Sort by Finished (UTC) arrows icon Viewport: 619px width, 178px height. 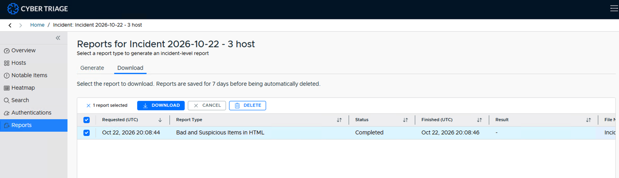click(x=479, y=120)
